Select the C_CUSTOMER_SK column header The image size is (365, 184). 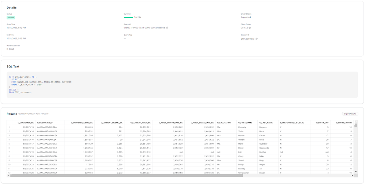pyautogui.click(x=26, y=123)
